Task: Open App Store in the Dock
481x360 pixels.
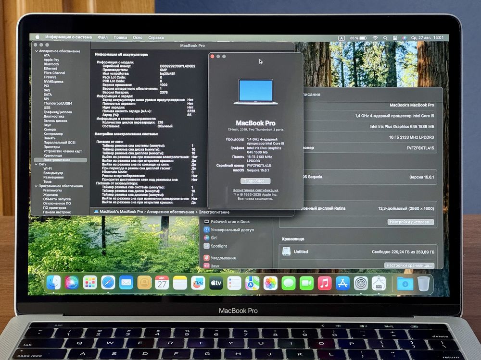Action: pyautogui.click(x=342, y=283)
